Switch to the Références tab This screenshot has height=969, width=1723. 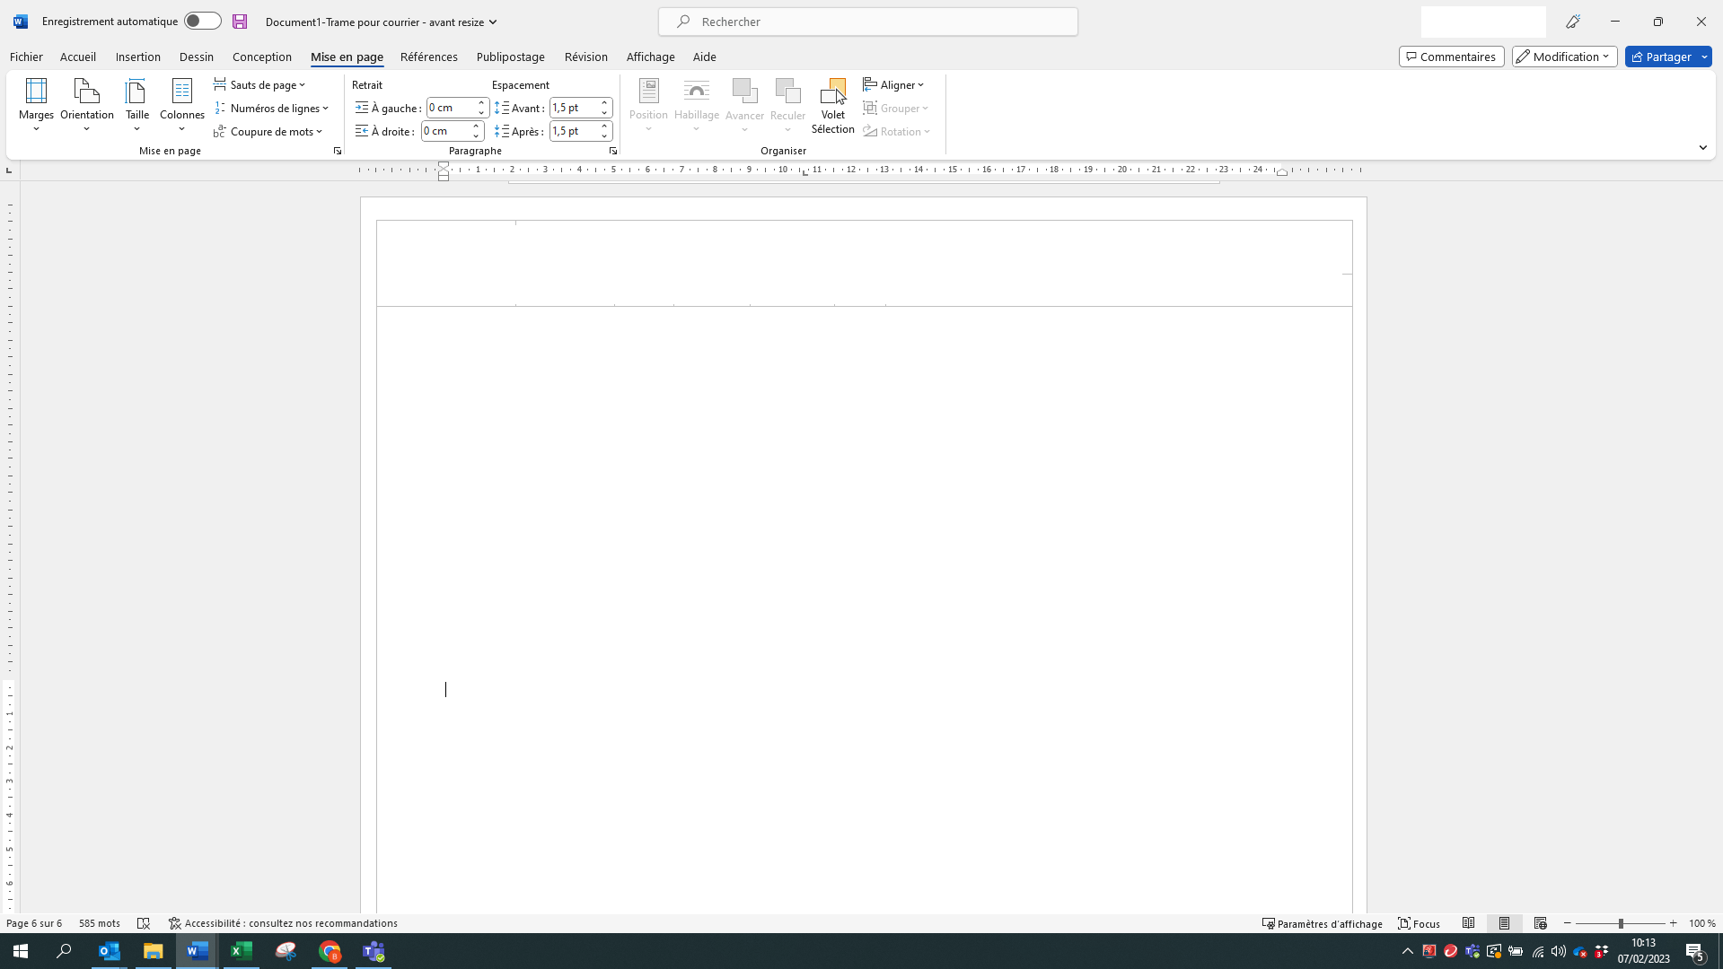pos(428,57)
